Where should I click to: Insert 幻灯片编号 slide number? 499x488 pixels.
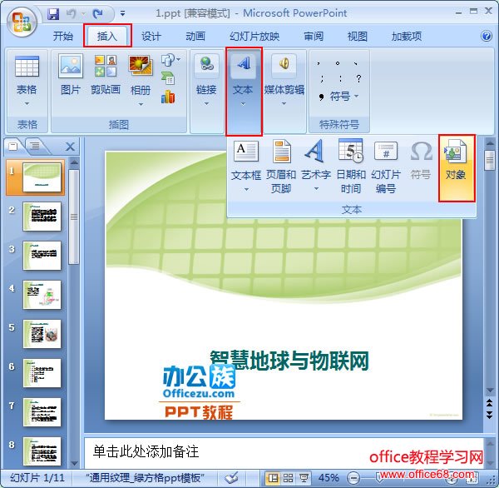point(385,167)
